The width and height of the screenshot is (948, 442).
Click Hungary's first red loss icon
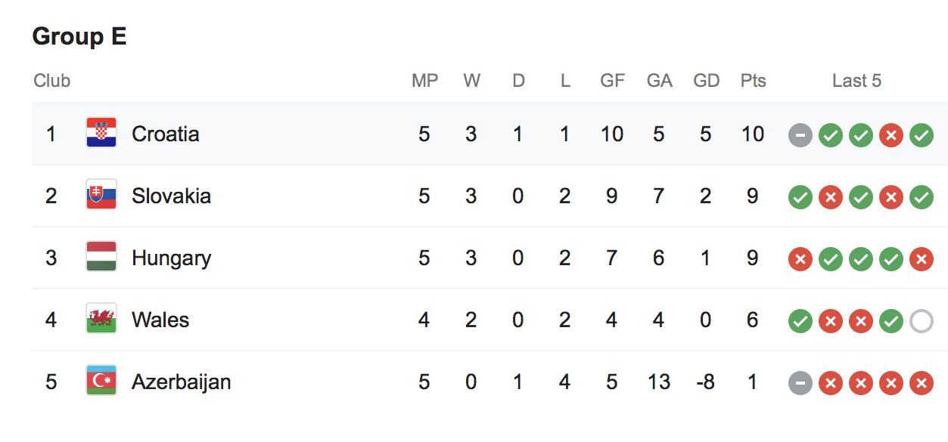tap(800, 259)
